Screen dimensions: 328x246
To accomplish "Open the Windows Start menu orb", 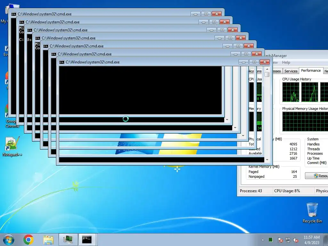I will (9, 240).
